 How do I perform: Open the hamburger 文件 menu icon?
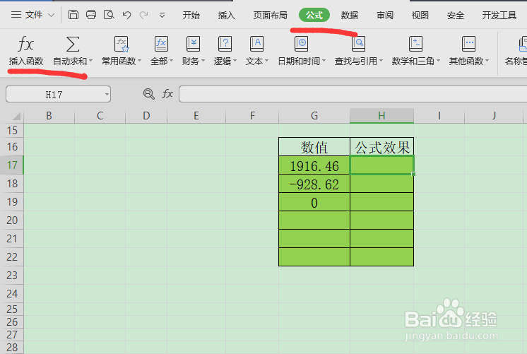(x=16, y=15)
